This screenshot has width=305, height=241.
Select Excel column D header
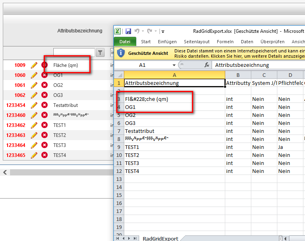pyautogui.click(x=290, y=75)
